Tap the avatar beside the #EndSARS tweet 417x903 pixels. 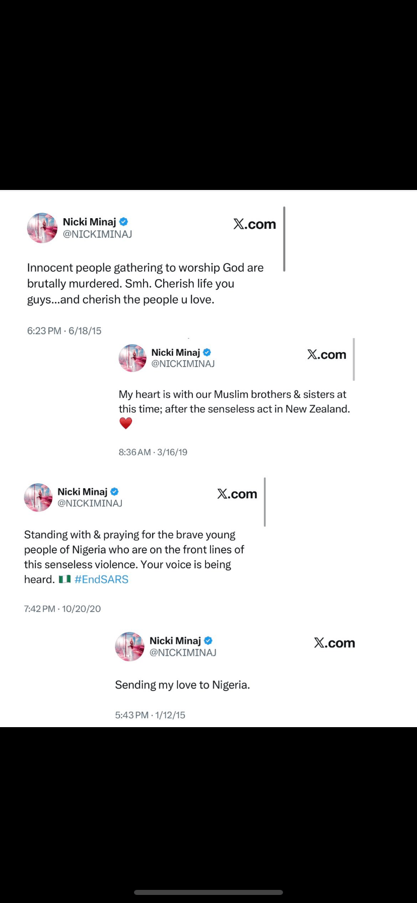38,497
